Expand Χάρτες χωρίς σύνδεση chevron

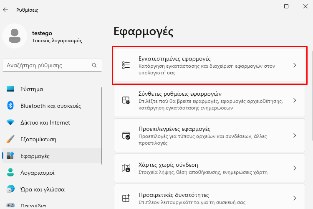295,168
